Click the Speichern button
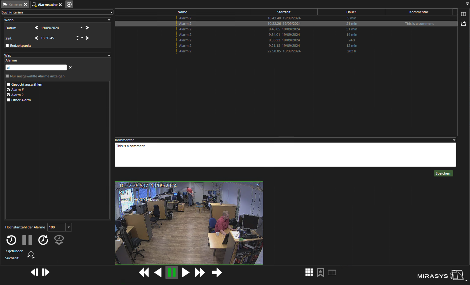Viewport: 470px width, 285px height. click(x=443, y=173)
